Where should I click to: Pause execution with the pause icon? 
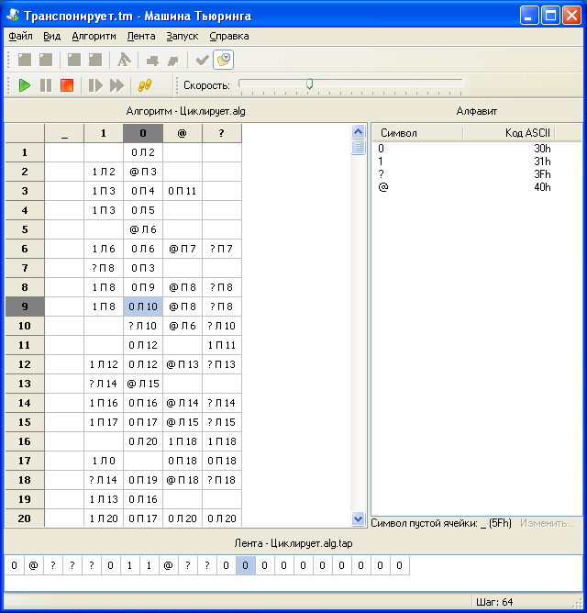[x=46, y=84]
